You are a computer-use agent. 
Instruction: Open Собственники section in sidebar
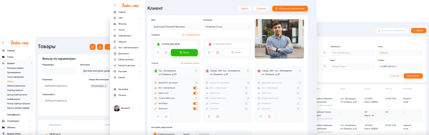pyautogui.click(x=125, y=36)
